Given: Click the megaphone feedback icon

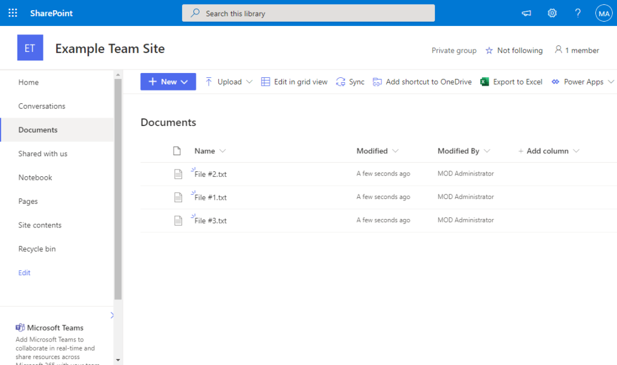Looking at the screenshot, I should click(526, 13).
